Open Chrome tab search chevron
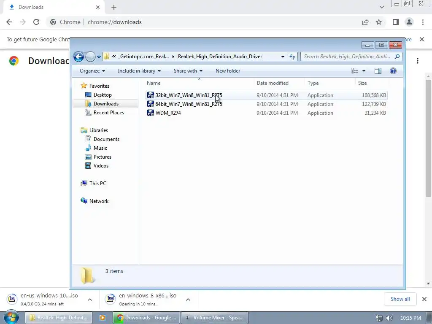 381,7
